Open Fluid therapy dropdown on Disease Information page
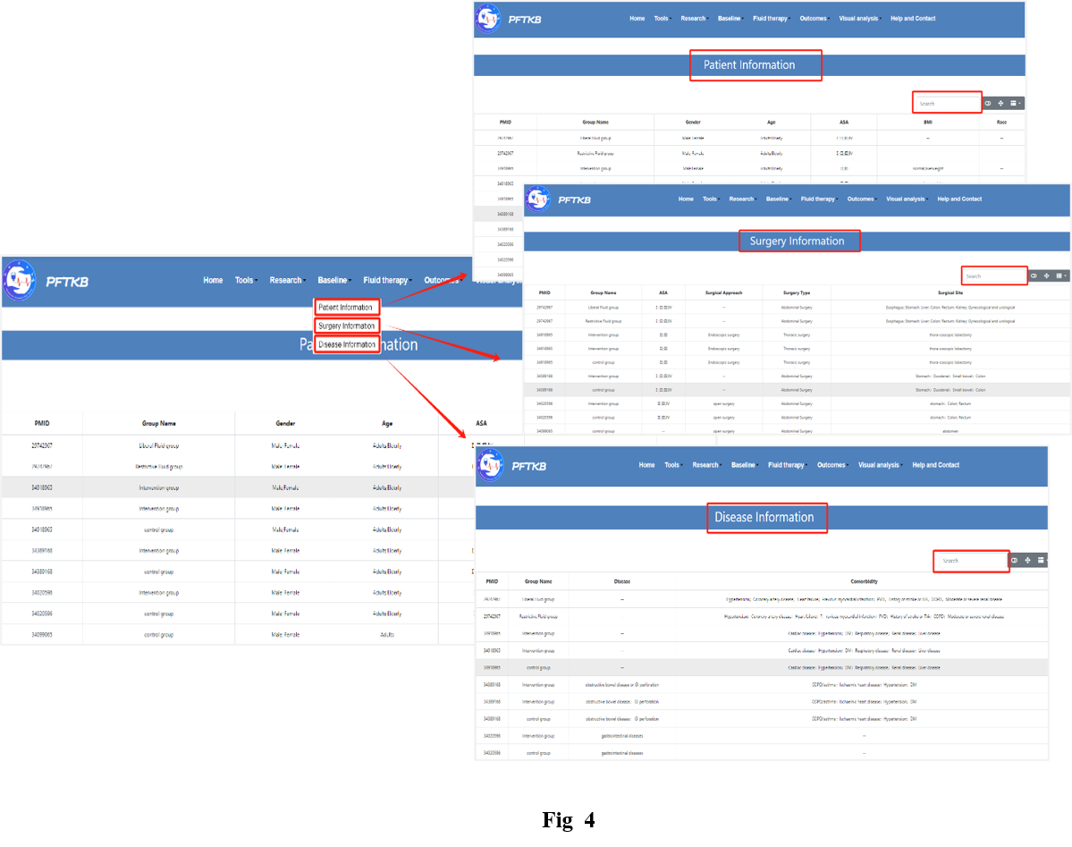 (x=787, y=465)
